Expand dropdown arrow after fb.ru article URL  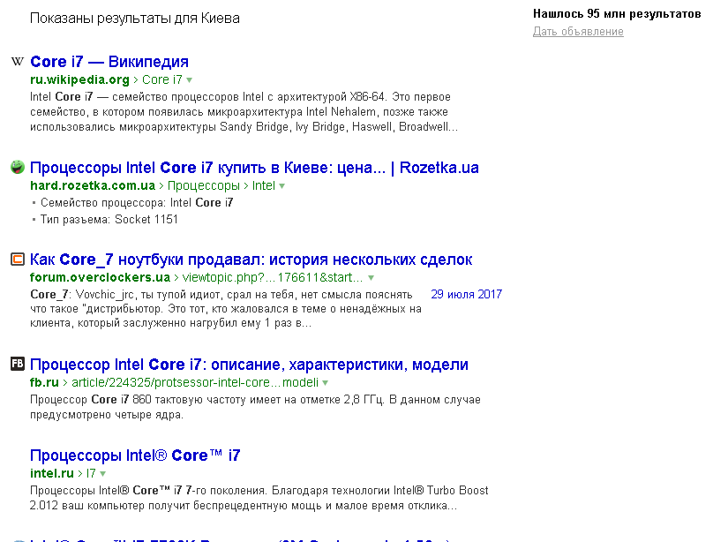325,383
